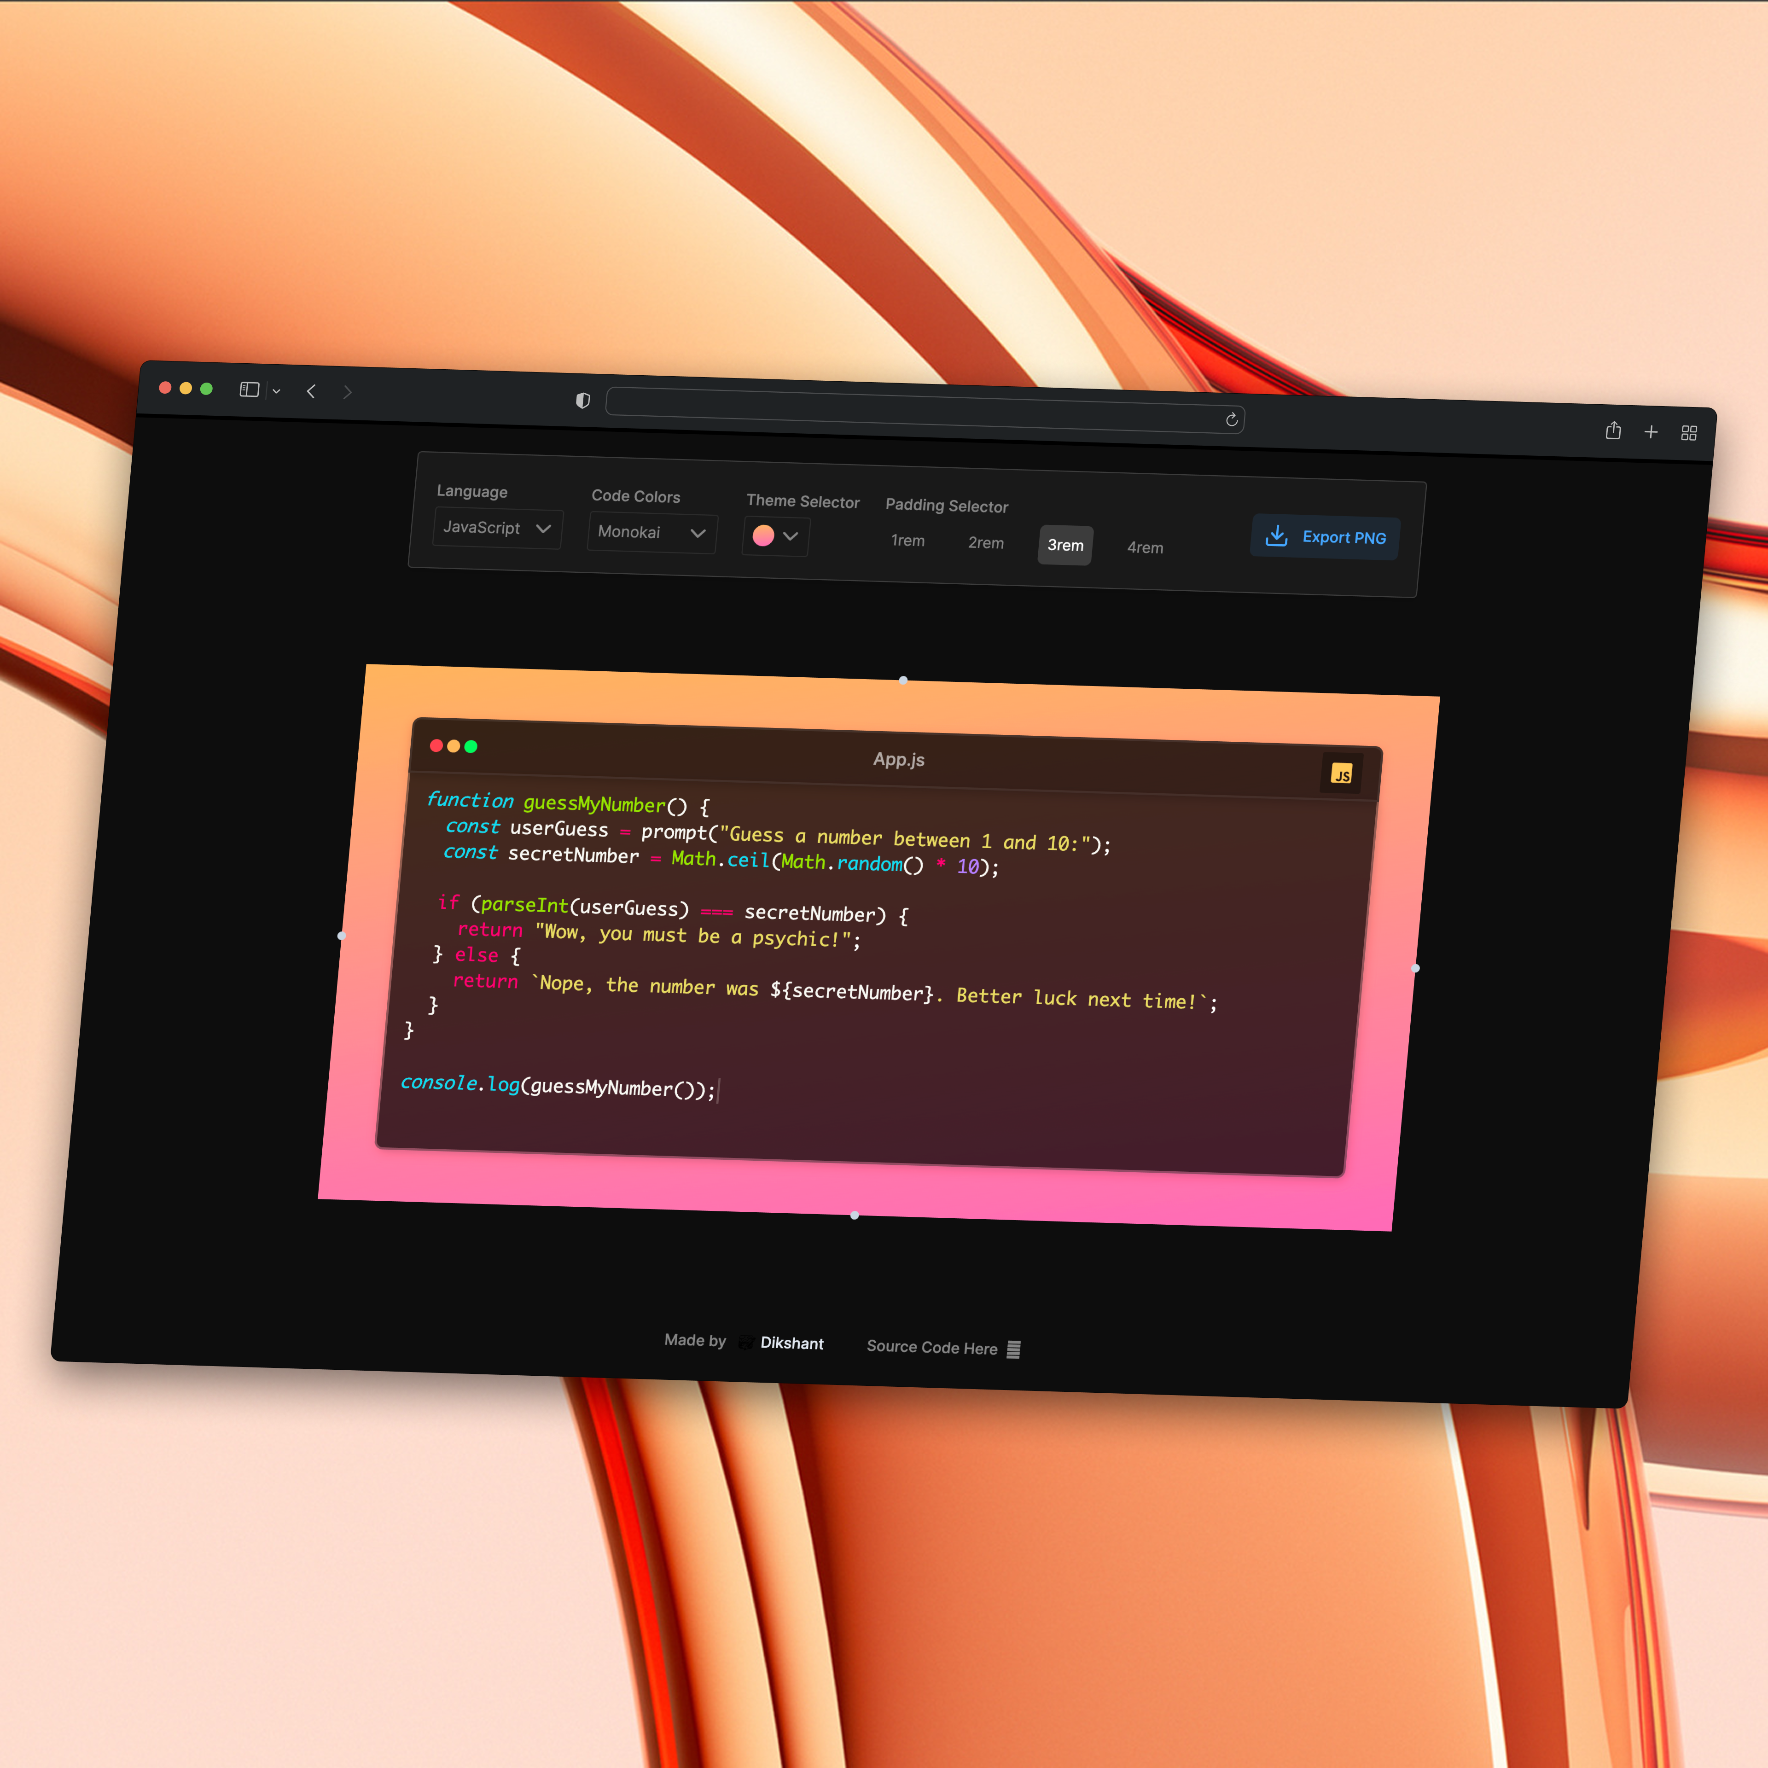Select 2rem padding

tap(986, 543)
